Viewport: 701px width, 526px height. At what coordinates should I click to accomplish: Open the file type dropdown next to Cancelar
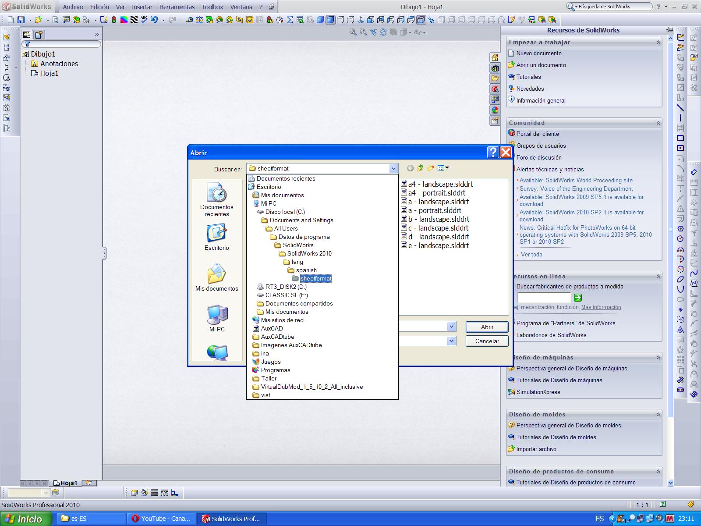tap(451, 341)
